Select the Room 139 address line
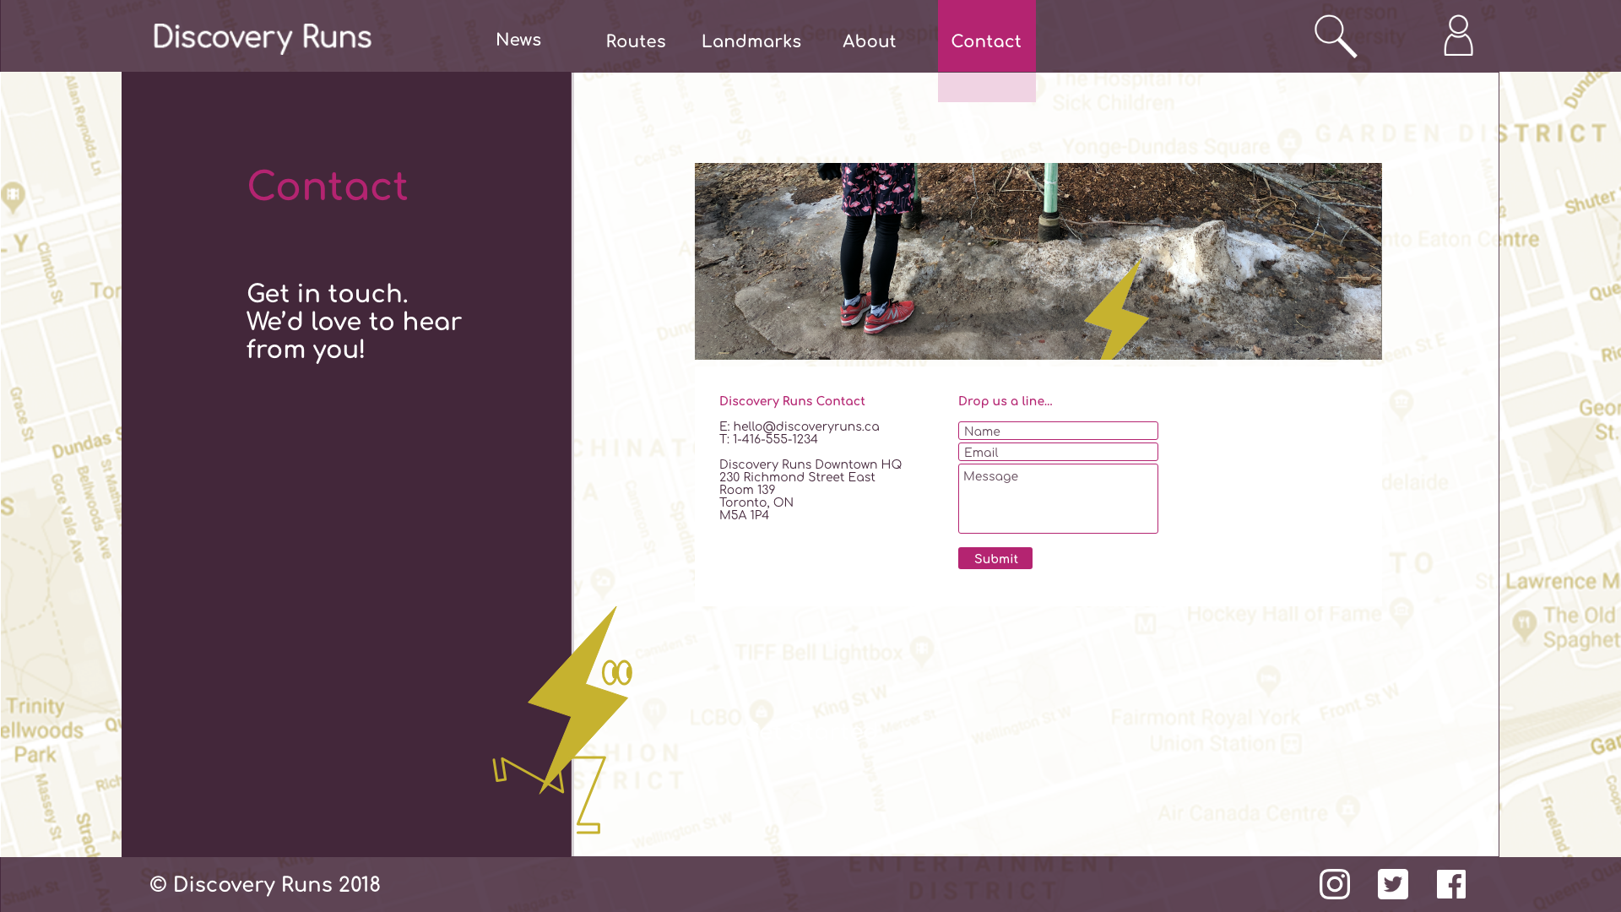The height and width of the screenshot is (912, 1621). click(747, 490)
